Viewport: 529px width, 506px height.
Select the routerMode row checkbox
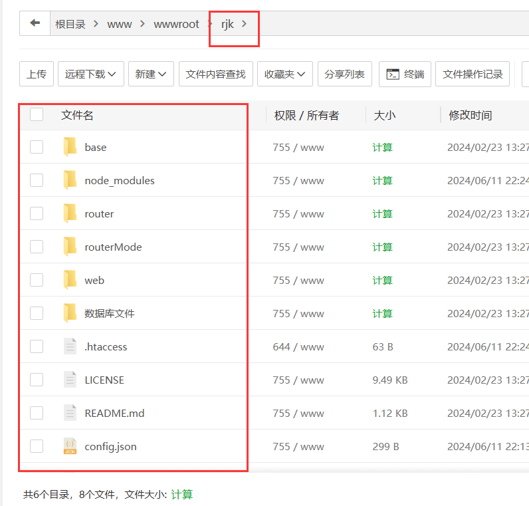[x=37, y=247]
